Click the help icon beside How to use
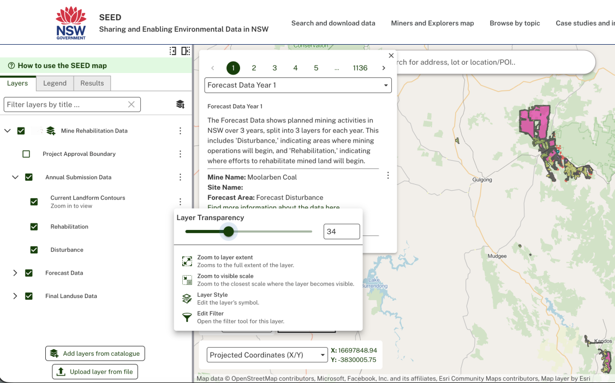 [x=11, y=65]
